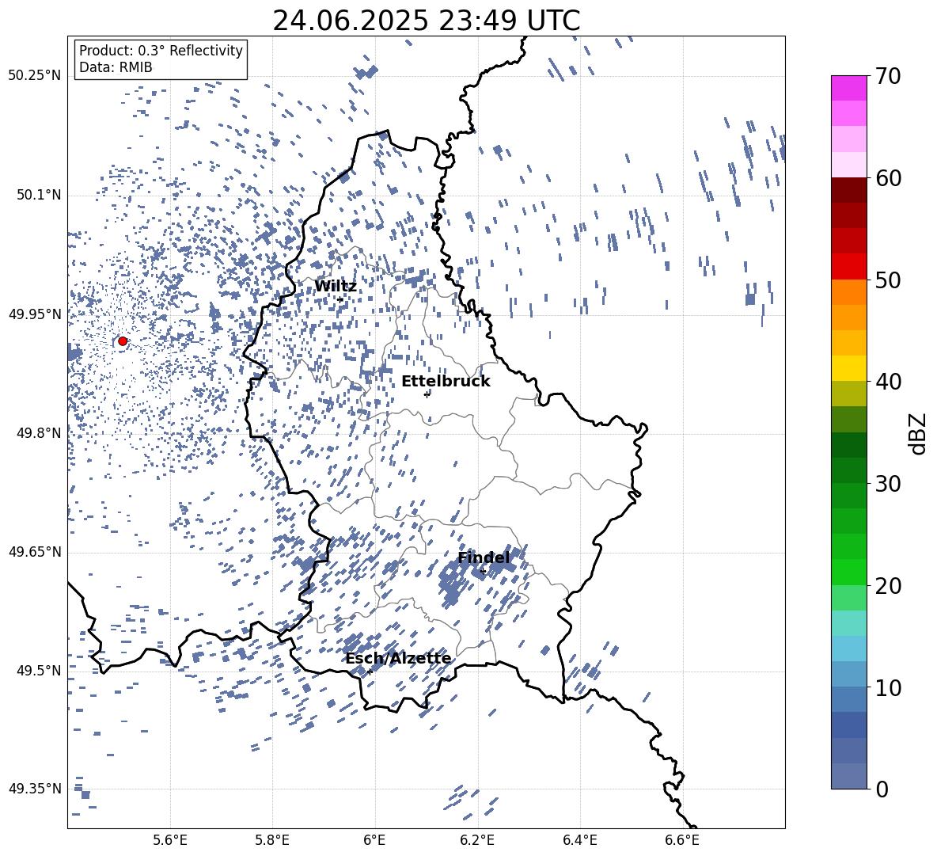The image size is (937, 856).
Task: Click the title 24.06.2025 23:49 UTC
Action: [426, 21]
